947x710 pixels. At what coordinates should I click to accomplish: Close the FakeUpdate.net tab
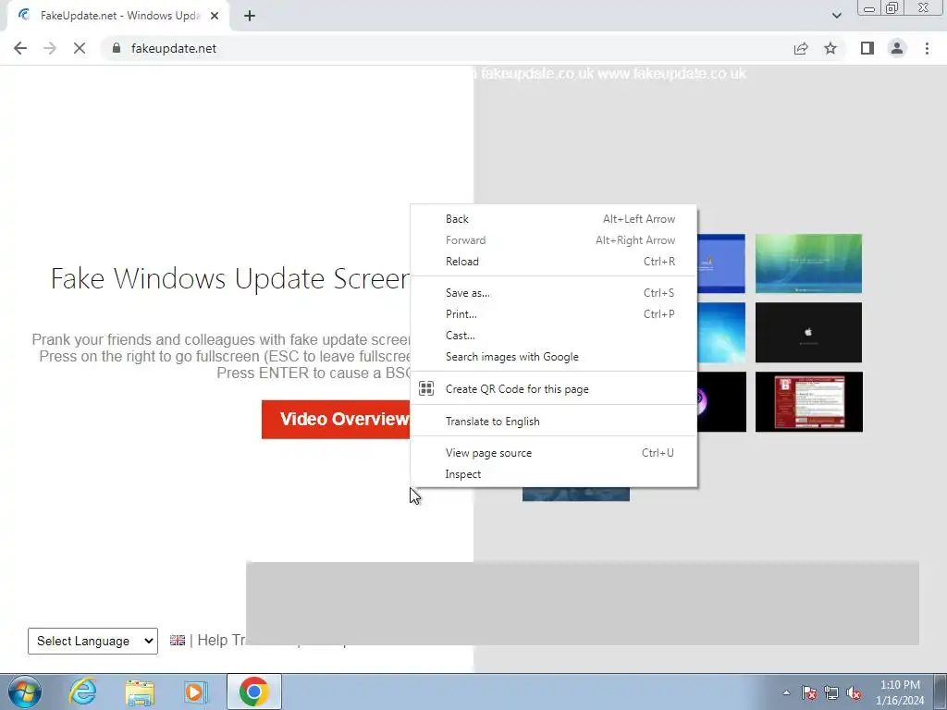215,16
